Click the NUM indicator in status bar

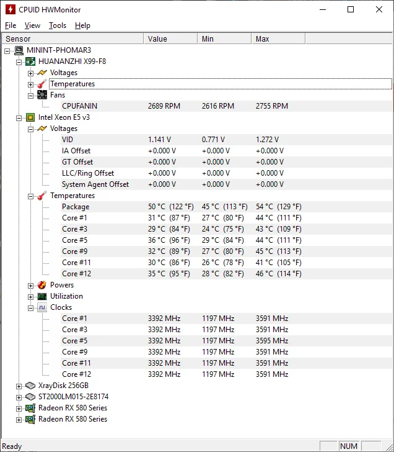(349, 446)
